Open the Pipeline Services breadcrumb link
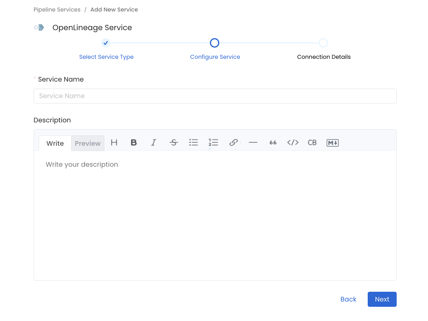428x321 pixels. tap(57, 9)
